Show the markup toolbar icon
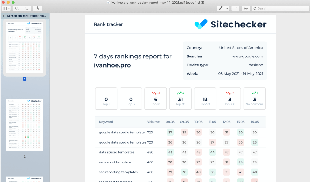This screenshot has height=182, width=310. (x=246, y=8)
